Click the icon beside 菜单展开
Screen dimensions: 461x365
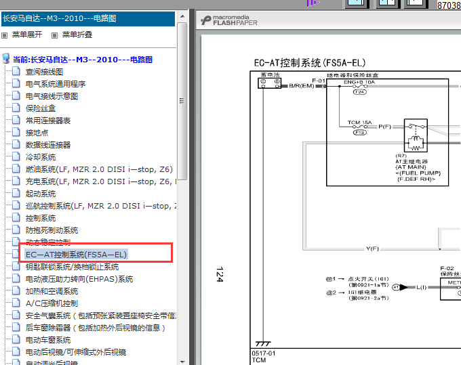(5, 35)
